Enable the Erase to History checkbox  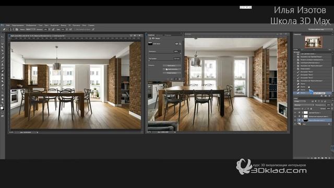[75, 29]
